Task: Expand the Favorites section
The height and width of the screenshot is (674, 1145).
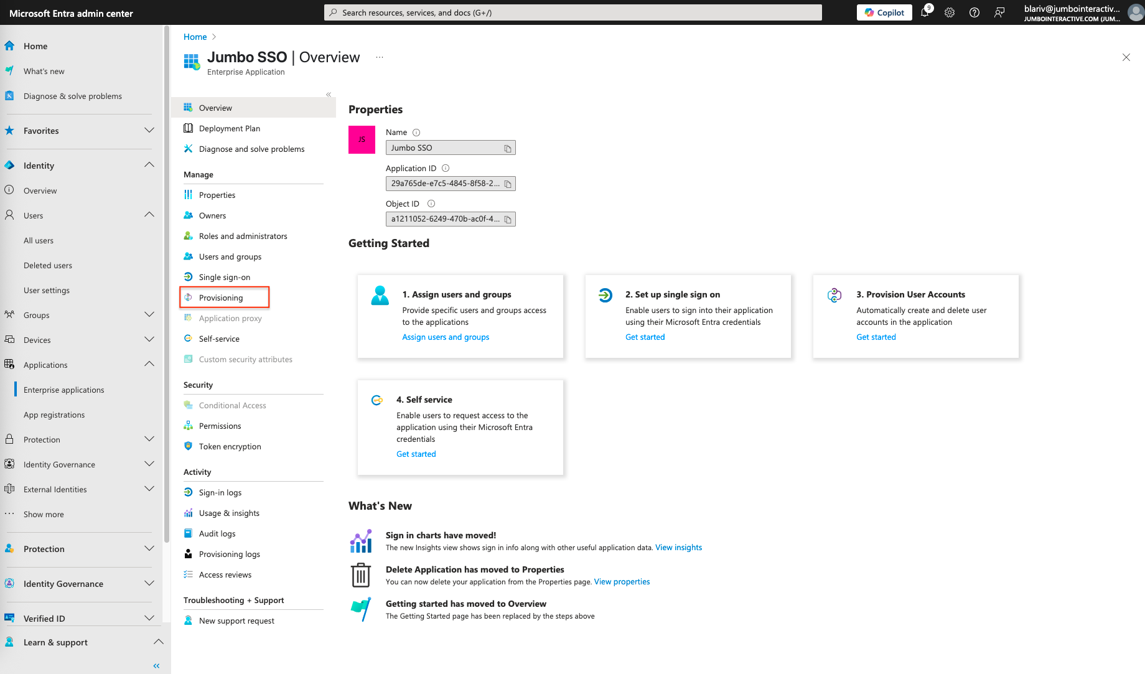Action: (149, 130)
